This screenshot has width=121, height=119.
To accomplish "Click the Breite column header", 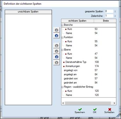I will tap(106, 21).
